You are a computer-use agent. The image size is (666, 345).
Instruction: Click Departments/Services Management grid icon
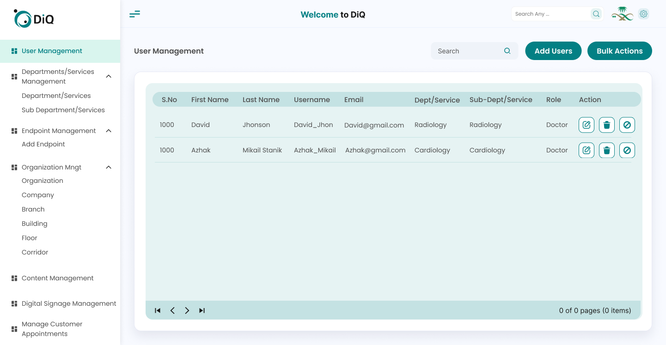[x=14, y=77]
